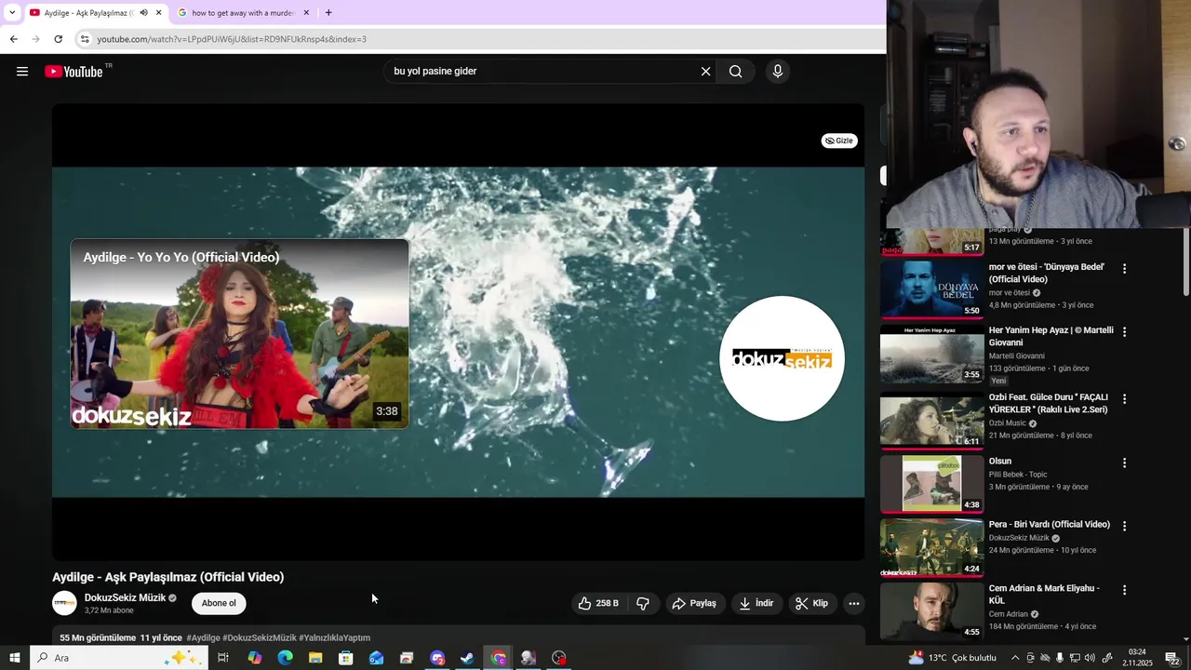Start voice search with microphone

point(778,72)
